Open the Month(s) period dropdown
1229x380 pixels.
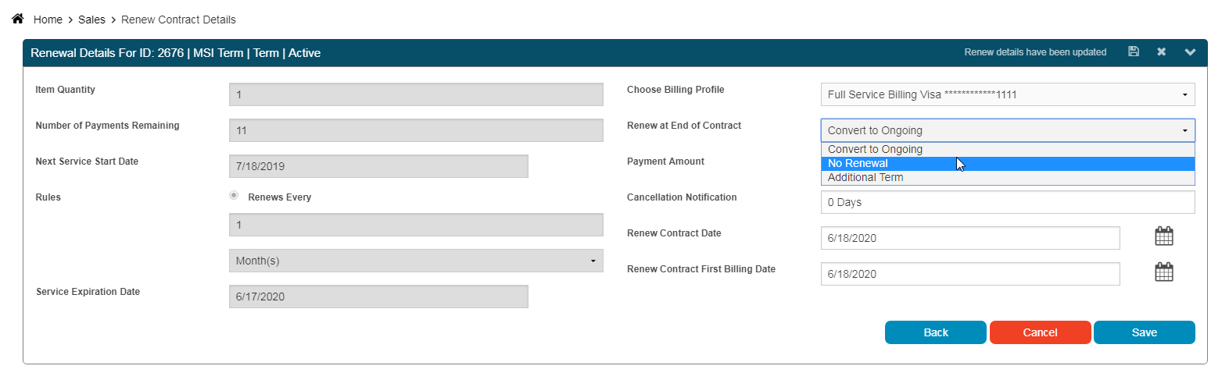416,261
